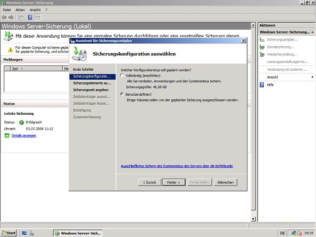Click the Start button
Screen dimensions: 316x237
(x=9, y=233)
